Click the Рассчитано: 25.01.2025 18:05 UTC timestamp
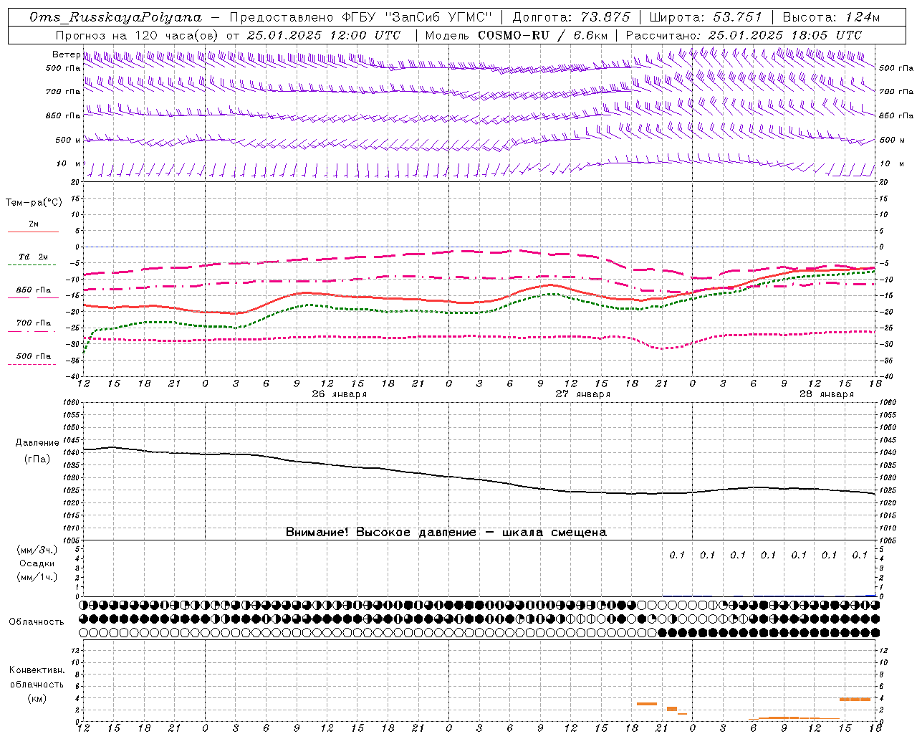Viewport: 917px width, 734px height. [744, 35]
